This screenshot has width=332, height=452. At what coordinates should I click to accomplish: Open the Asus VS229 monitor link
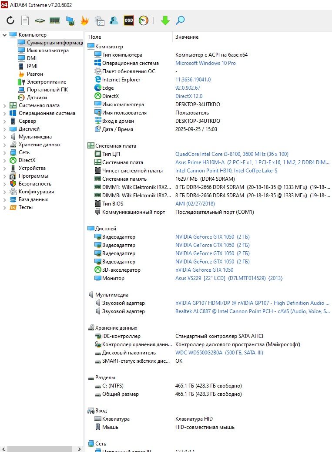(x=229, y=278)
